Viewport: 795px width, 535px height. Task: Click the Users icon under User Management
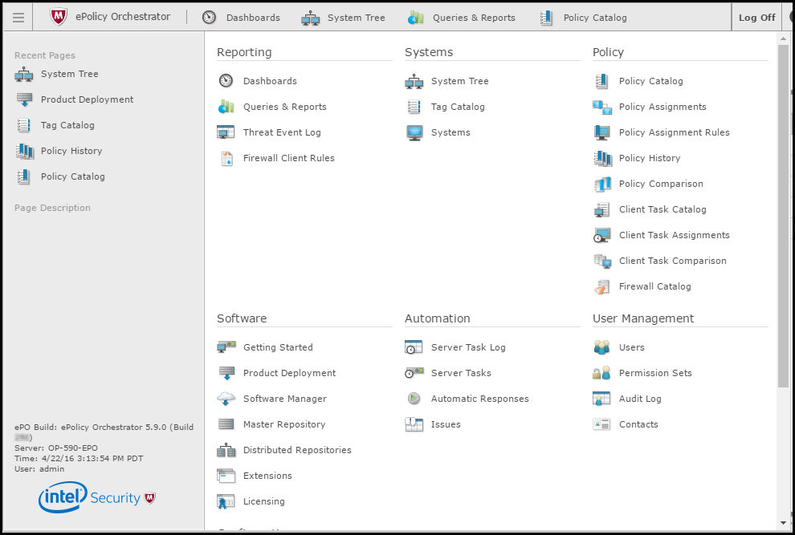(x=601, y=347)
